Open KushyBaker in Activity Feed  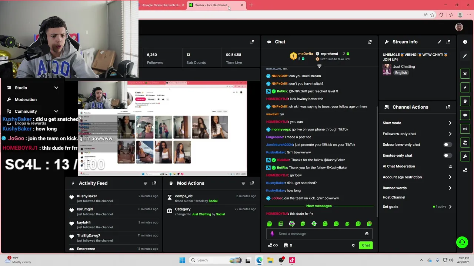87,196
